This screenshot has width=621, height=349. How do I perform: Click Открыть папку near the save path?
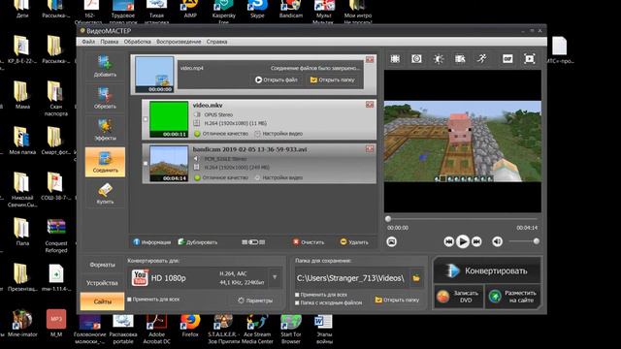point(397,300)
